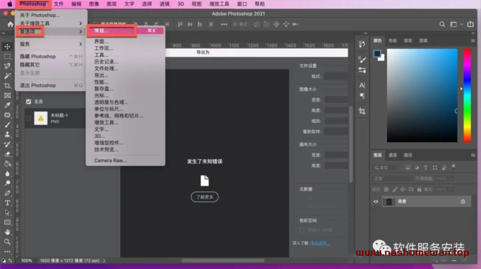The width and height of the screenshot is (481, 269).
Task: Open the Character panel icon
Action: pyautogui.click(x=362, y=85)
